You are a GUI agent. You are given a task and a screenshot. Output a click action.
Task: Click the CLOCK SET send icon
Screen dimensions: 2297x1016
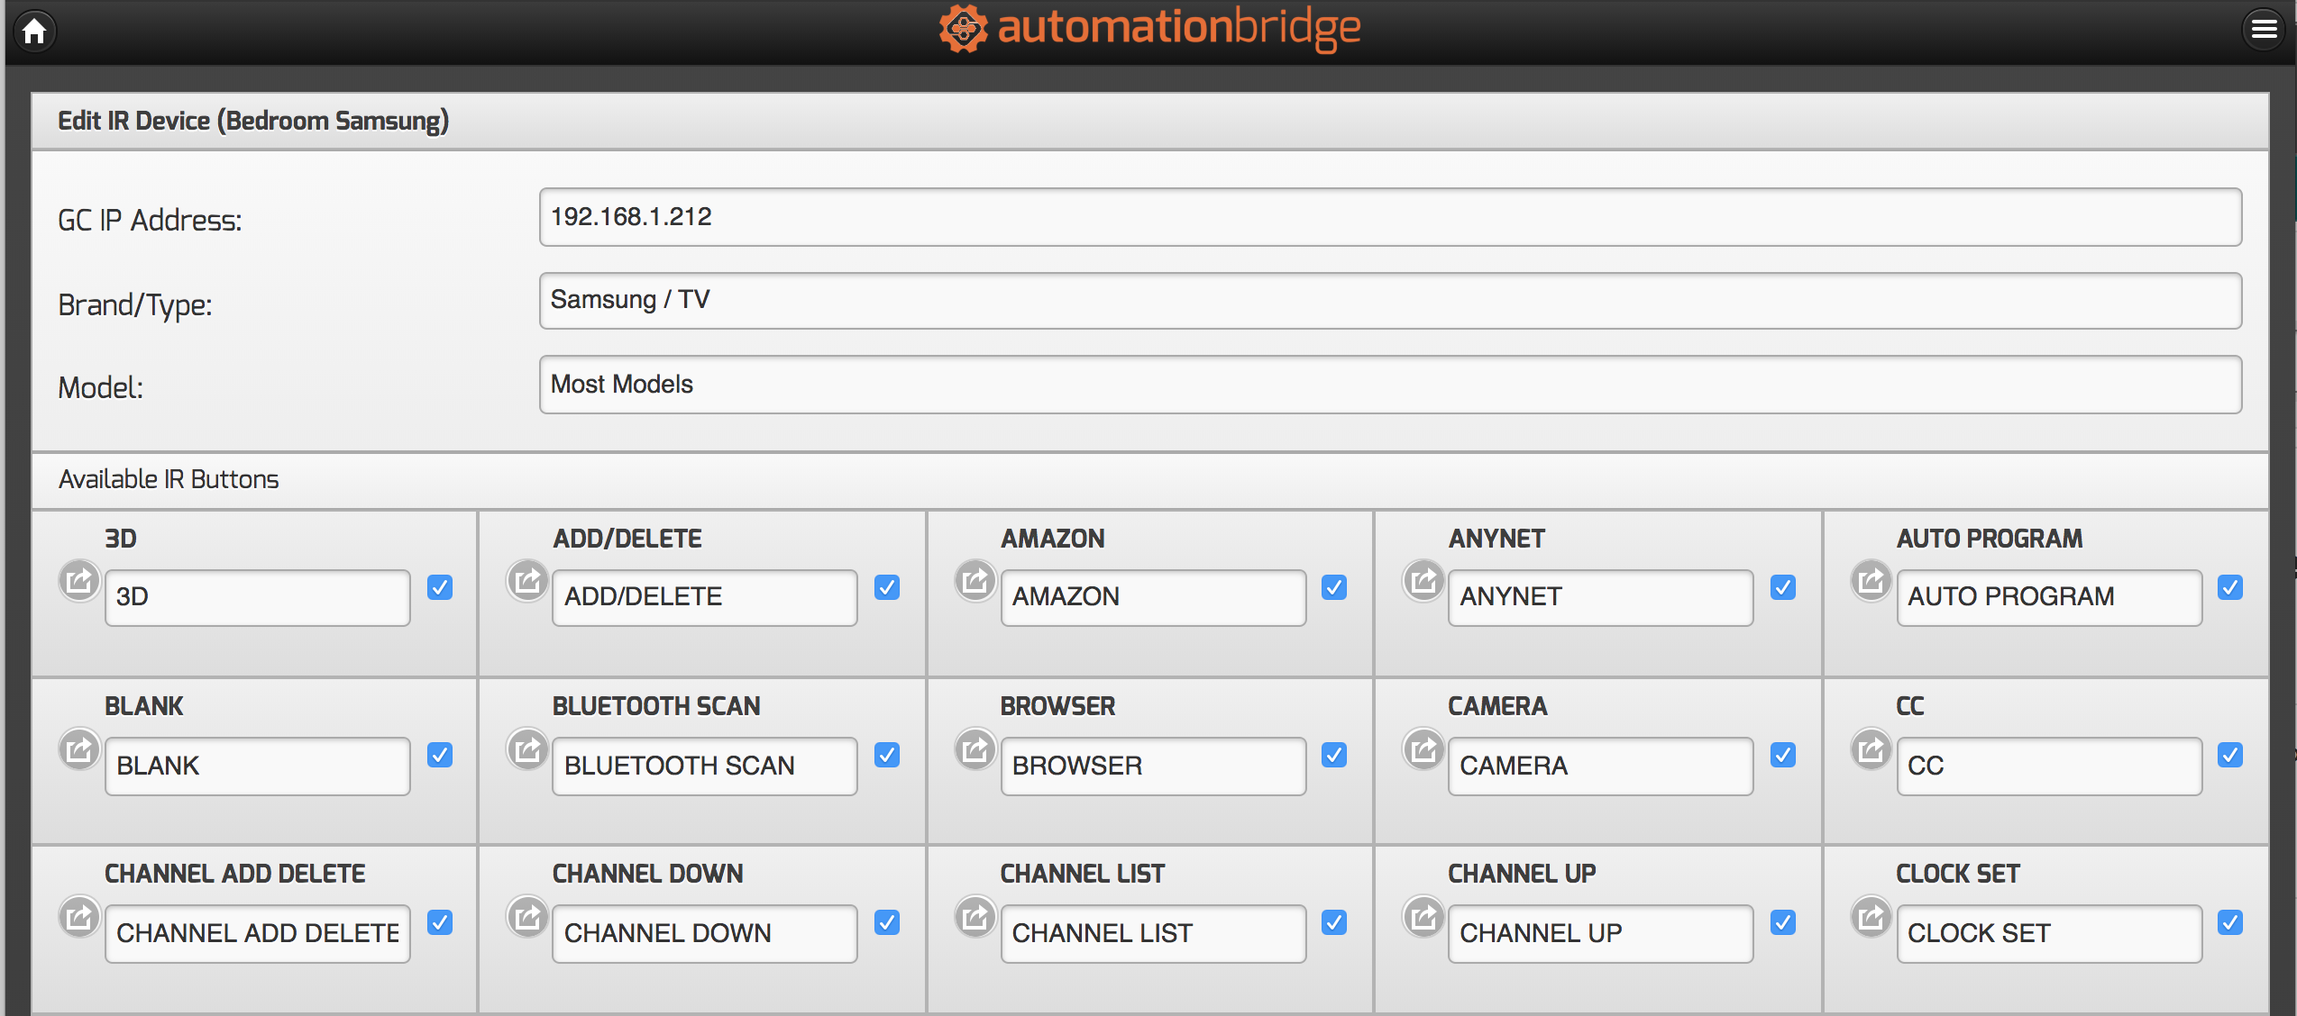click(1871, 917)
